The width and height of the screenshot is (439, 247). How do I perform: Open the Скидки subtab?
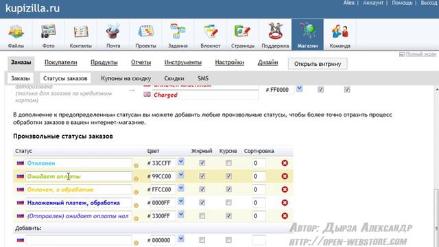click(174, 78)
